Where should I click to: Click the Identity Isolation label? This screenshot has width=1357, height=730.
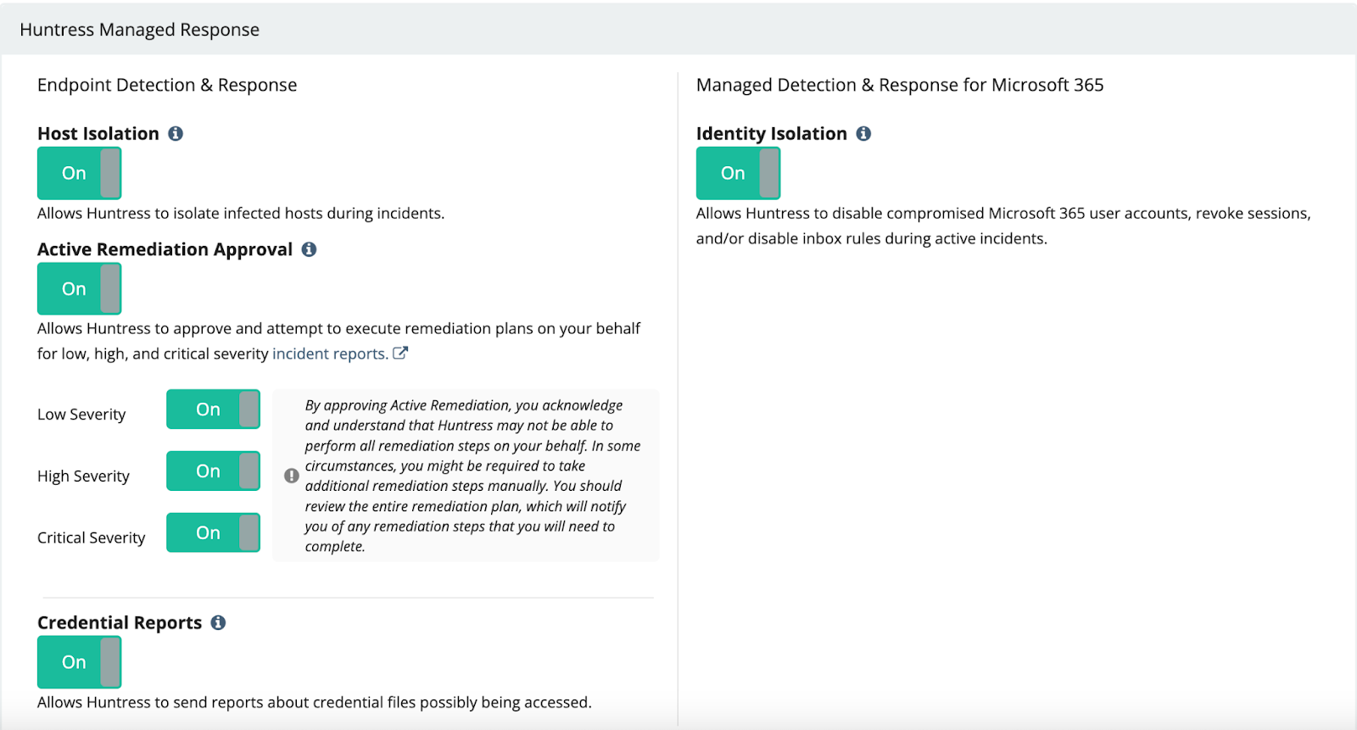tap(772, 133)
